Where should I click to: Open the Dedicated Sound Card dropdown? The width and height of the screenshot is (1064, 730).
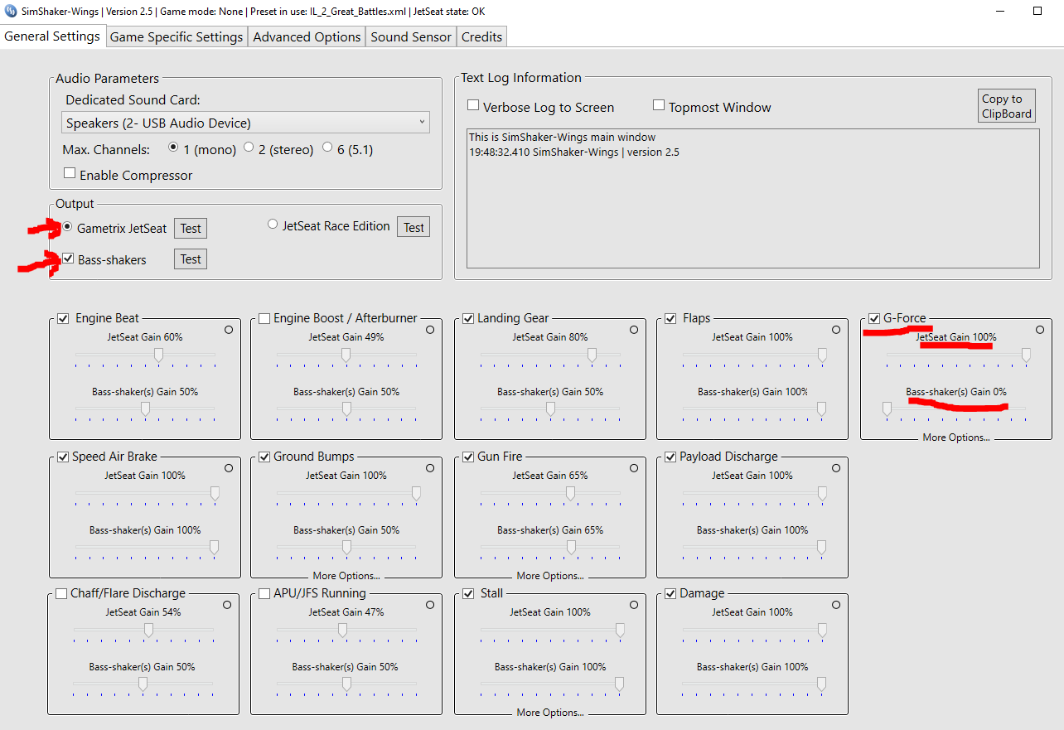(x=246, y=123)
